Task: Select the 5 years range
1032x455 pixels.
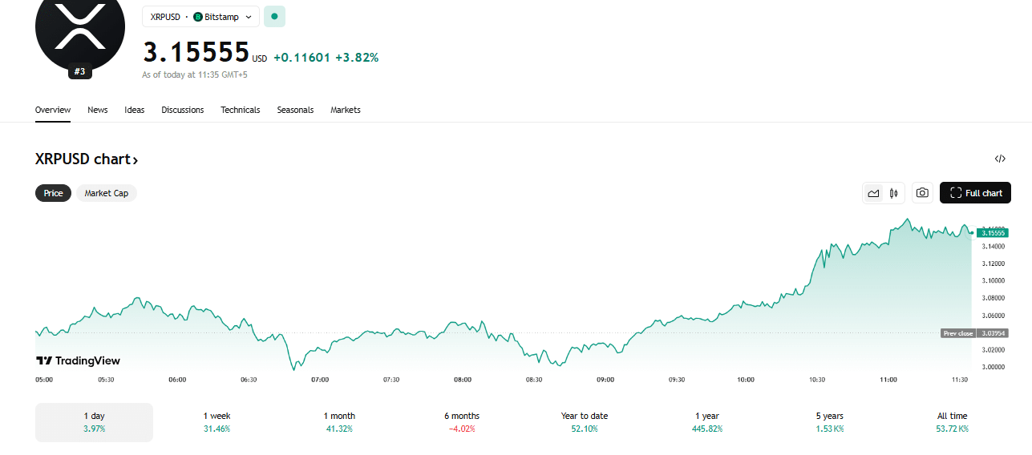Action: point(830,422)
